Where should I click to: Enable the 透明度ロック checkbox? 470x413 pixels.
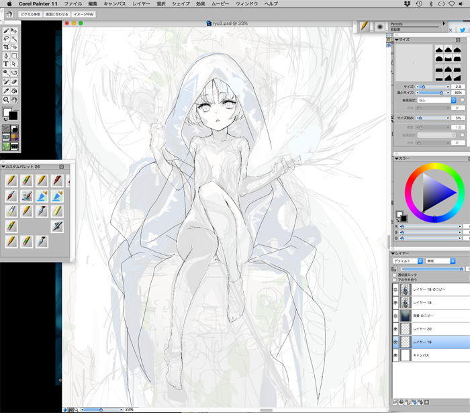pos(394,275)
